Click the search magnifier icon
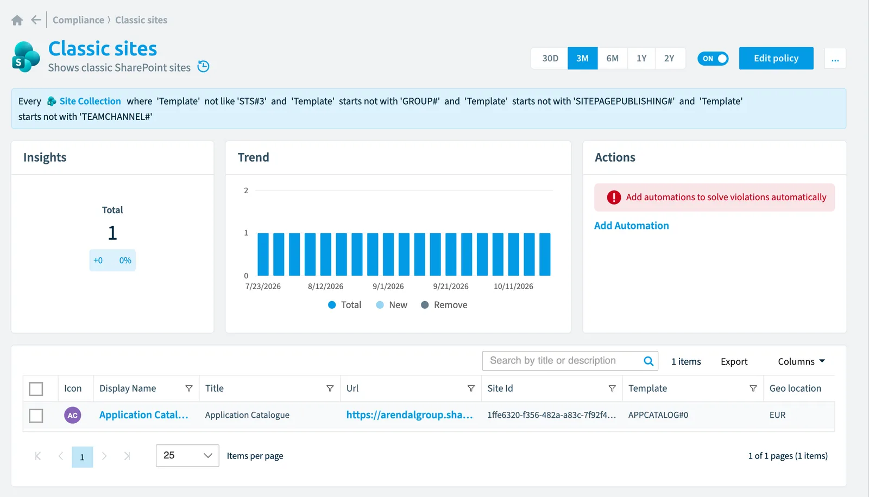 coord(648,361)
